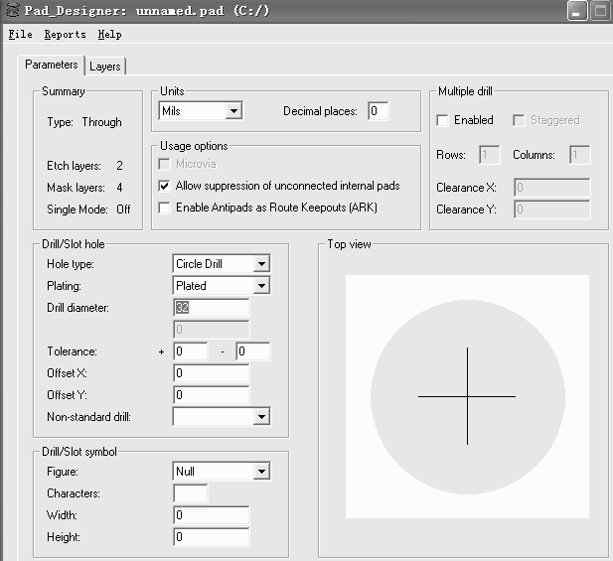Image resolution: width=613 pixels, height=561 pixels.
Task: Open the Reports menu
Action: click(x=65, y=35)
